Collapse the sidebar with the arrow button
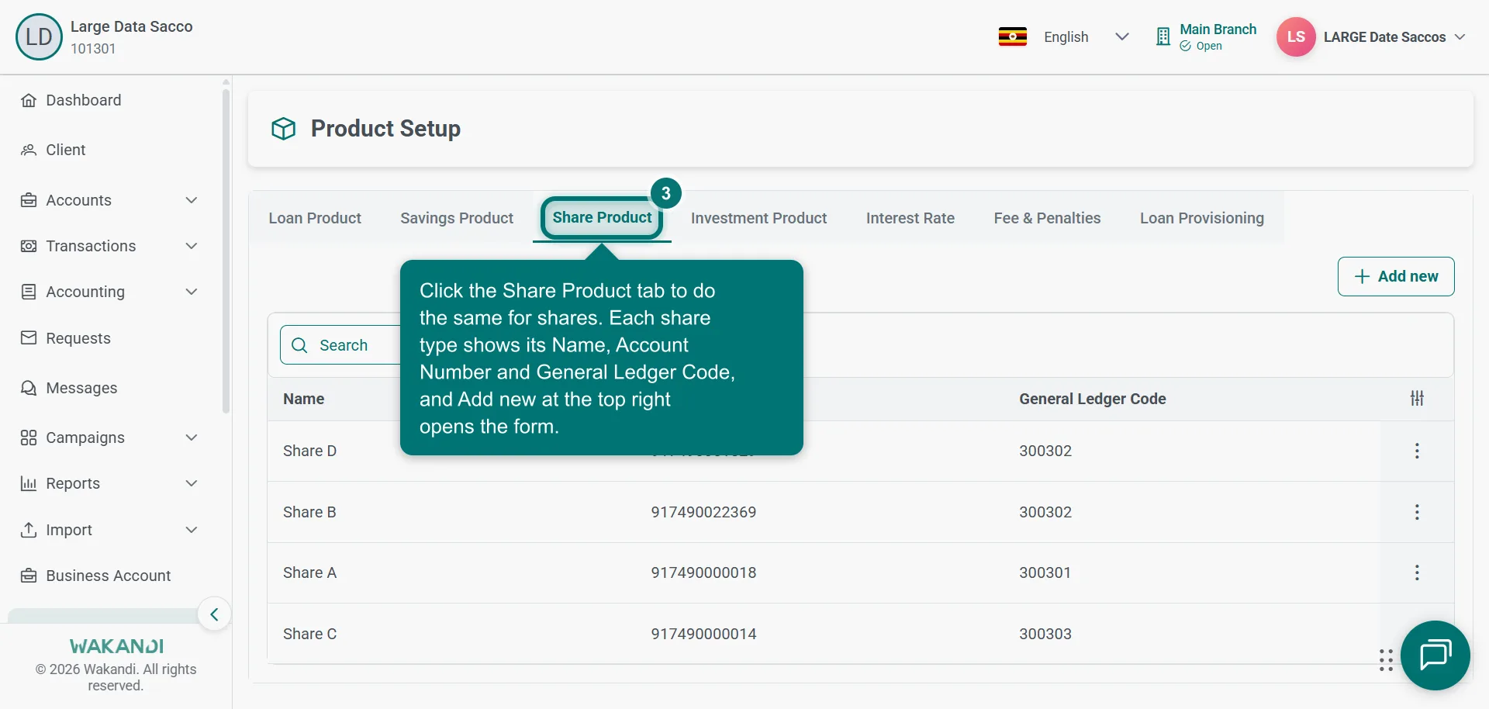This screenshot has width=1489, height=709. click(x=214, y=614)
